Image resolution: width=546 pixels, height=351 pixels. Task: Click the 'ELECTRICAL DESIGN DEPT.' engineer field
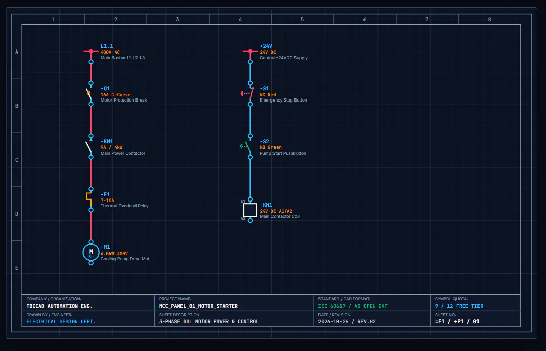click(x=61, y=322)
